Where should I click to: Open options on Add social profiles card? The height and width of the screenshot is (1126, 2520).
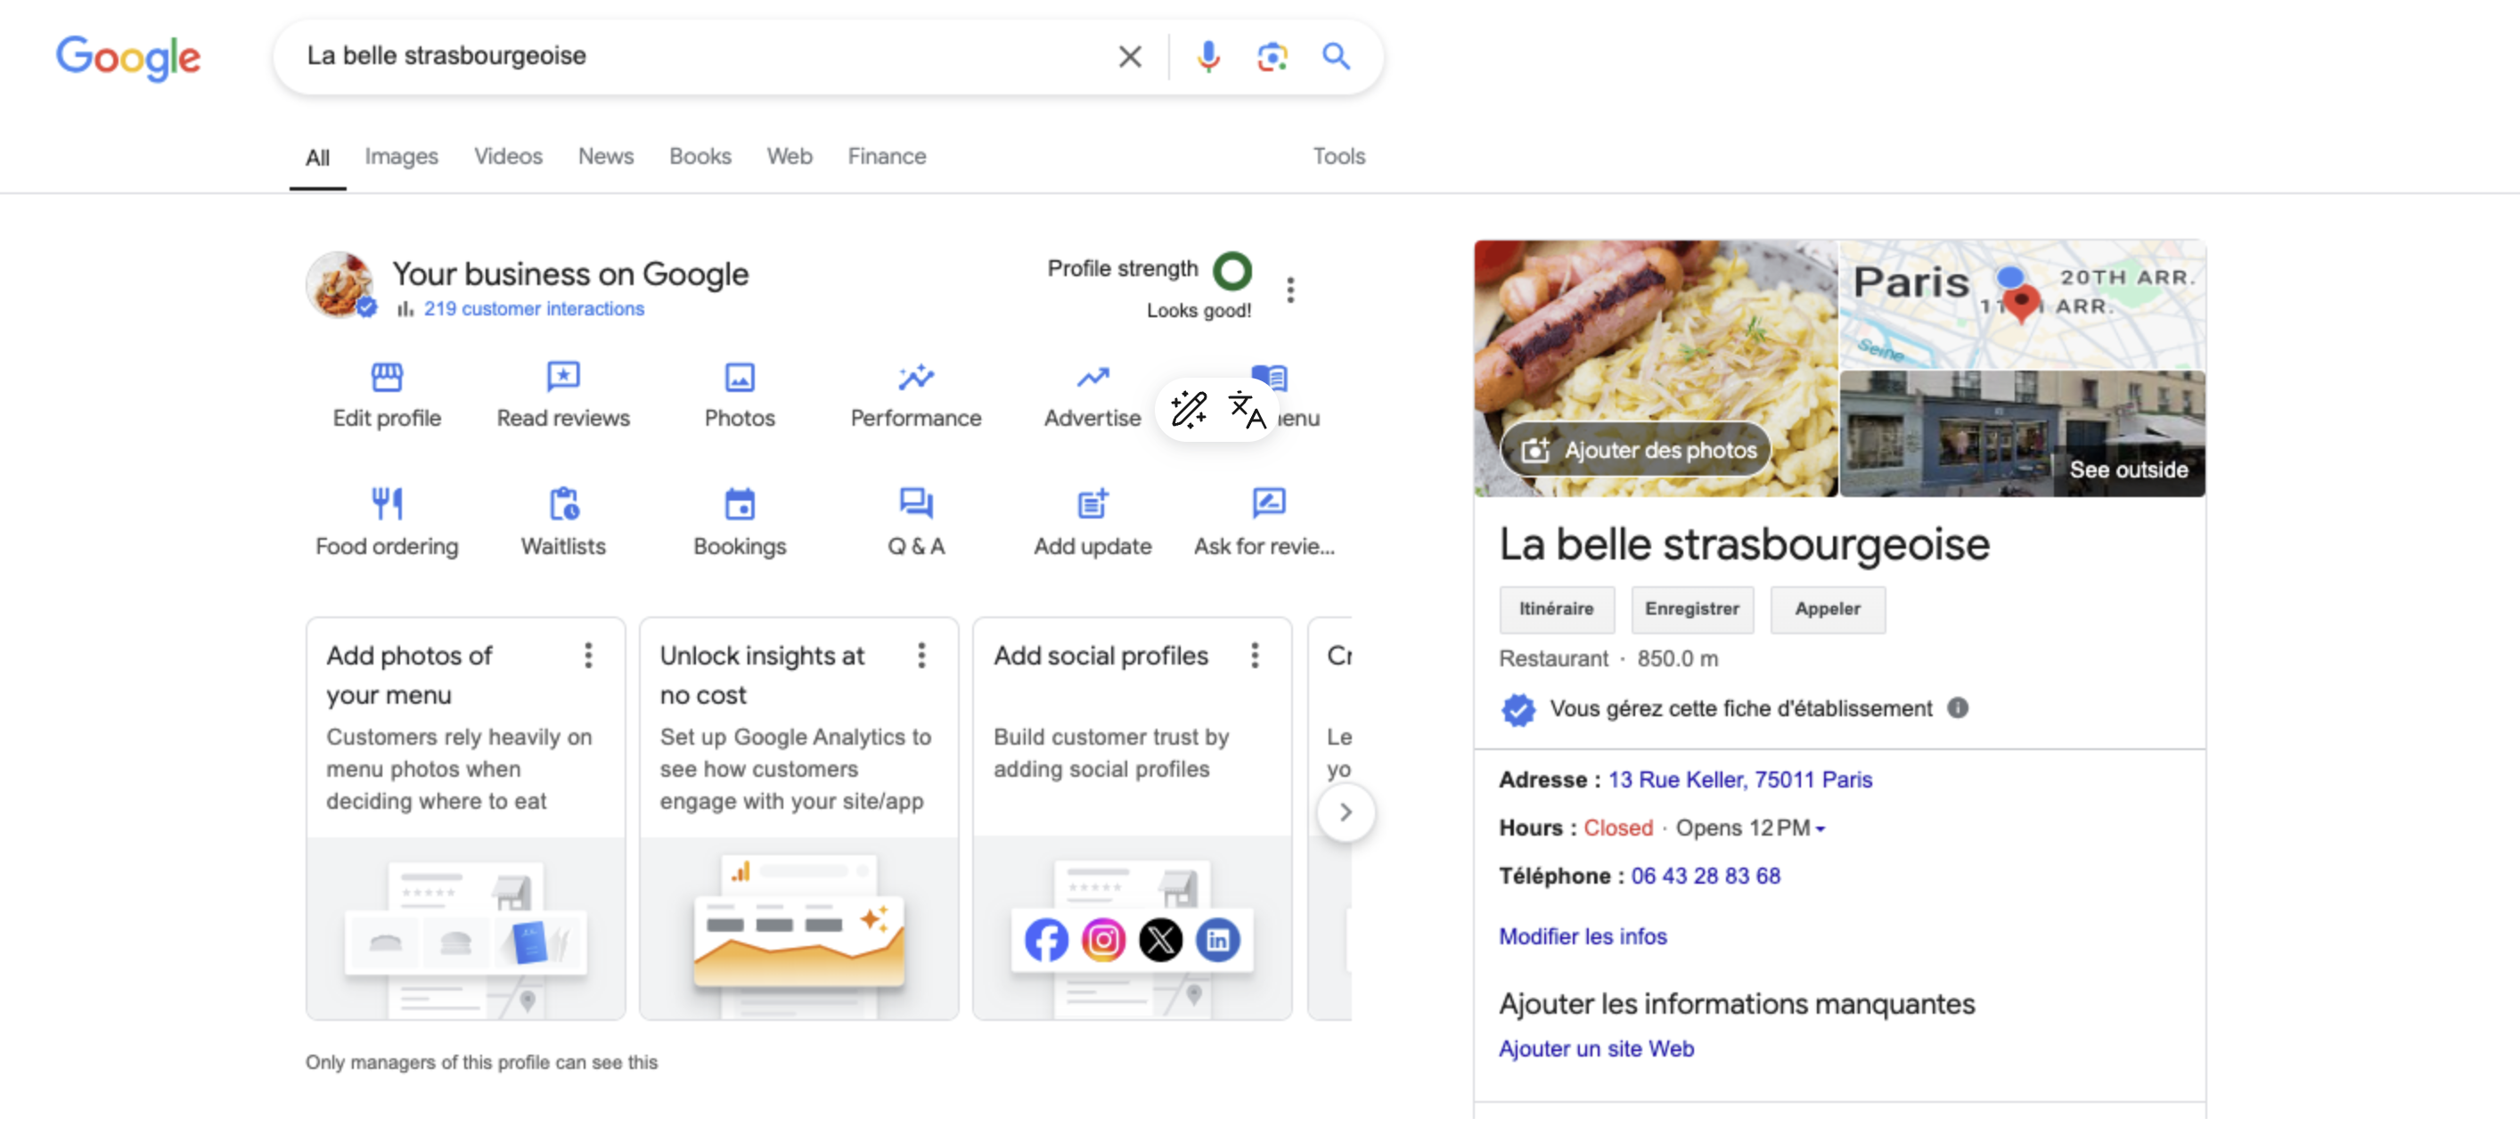(x=1254, y=656)
